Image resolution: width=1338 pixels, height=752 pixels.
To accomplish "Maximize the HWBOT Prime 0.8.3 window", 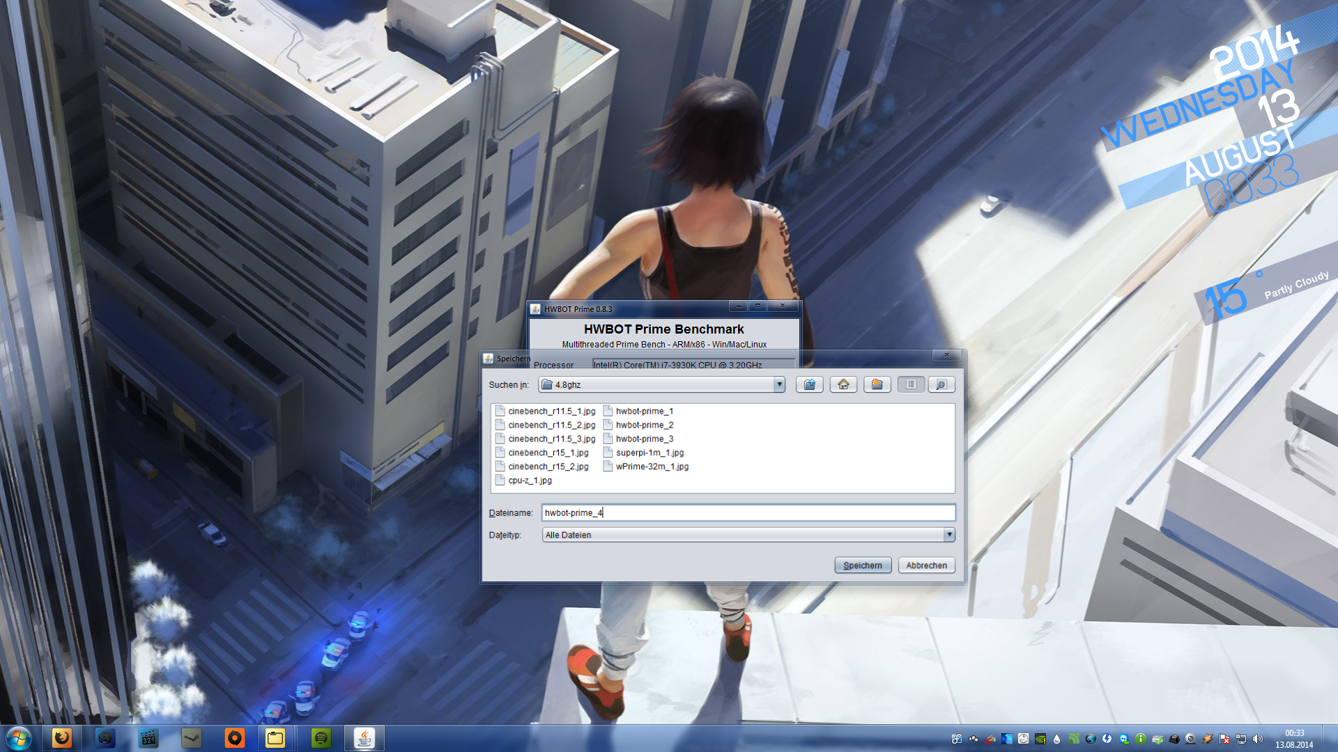I will [x=758, y=306].
